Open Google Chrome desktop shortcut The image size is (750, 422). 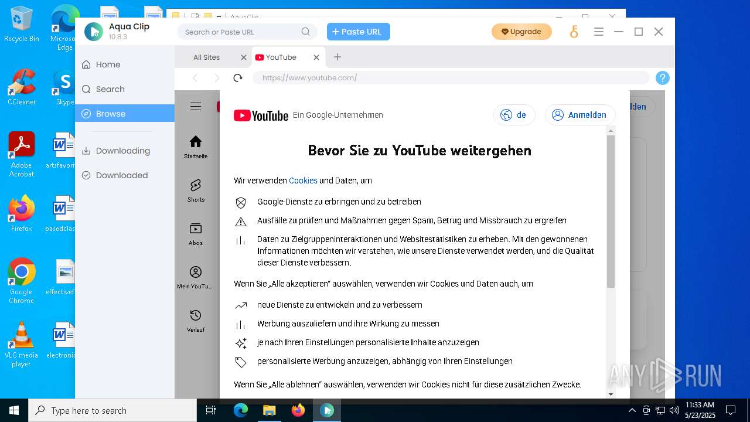click(22, 281)
